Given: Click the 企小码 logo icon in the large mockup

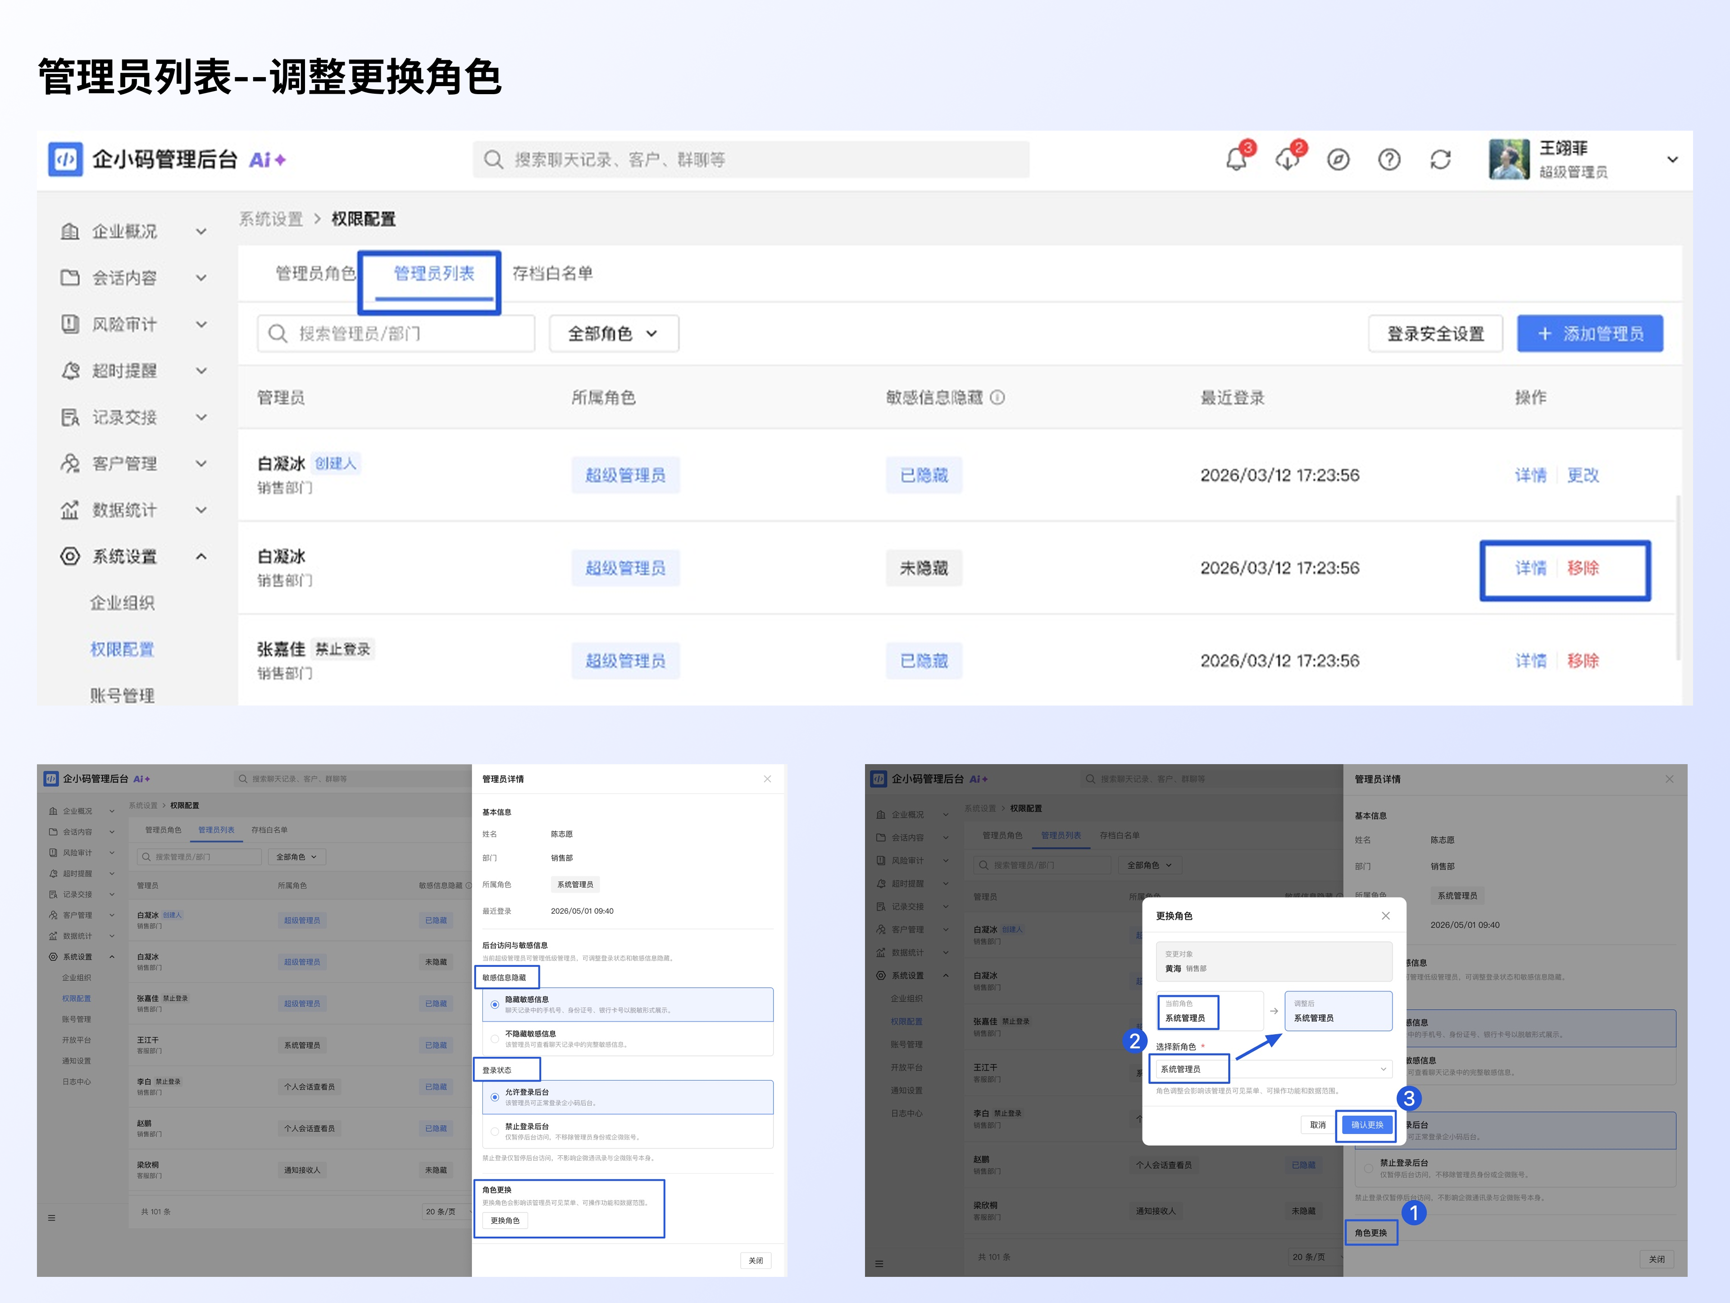Looking at the screenshot, I should [65, 159].
